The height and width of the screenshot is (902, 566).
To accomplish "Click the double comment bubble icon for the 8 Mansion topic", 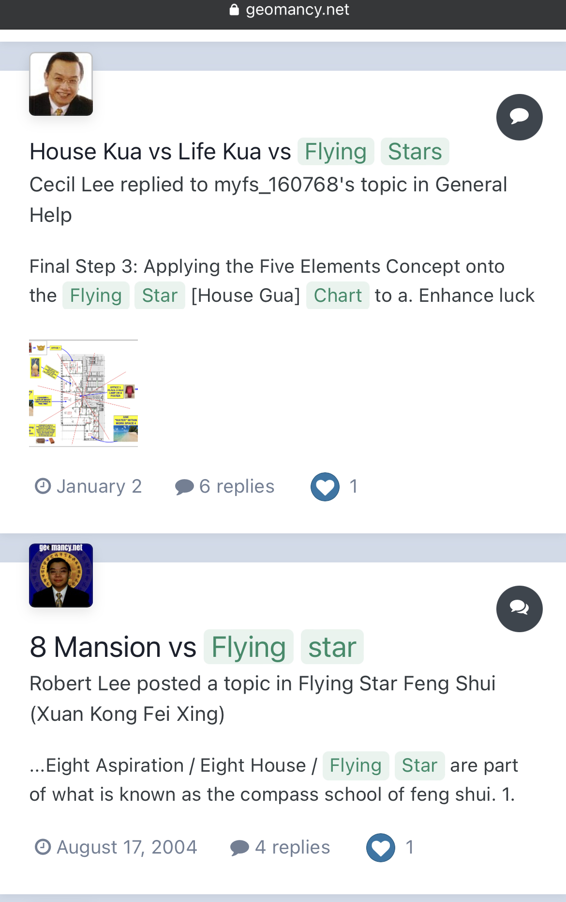I will point(519,609).
